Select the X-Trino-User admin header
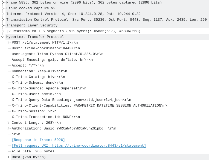The height and width of the screenshot is (160, 209). point(36,94)
